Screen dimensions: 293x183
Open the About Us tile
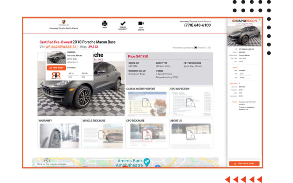pos(191,133)
